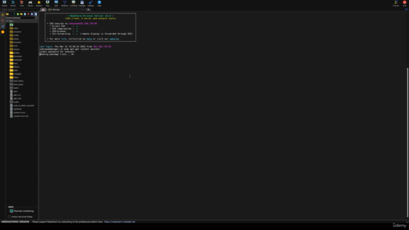Click the red delete icon in SFTP toolbar
The width and height of the screenshot is (409, 230).
28,14
